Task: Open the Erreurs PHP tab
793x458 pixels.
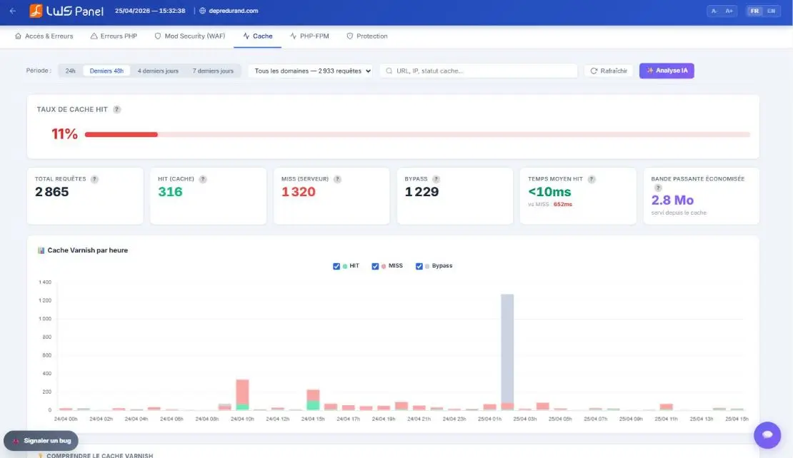Action: 114,36
